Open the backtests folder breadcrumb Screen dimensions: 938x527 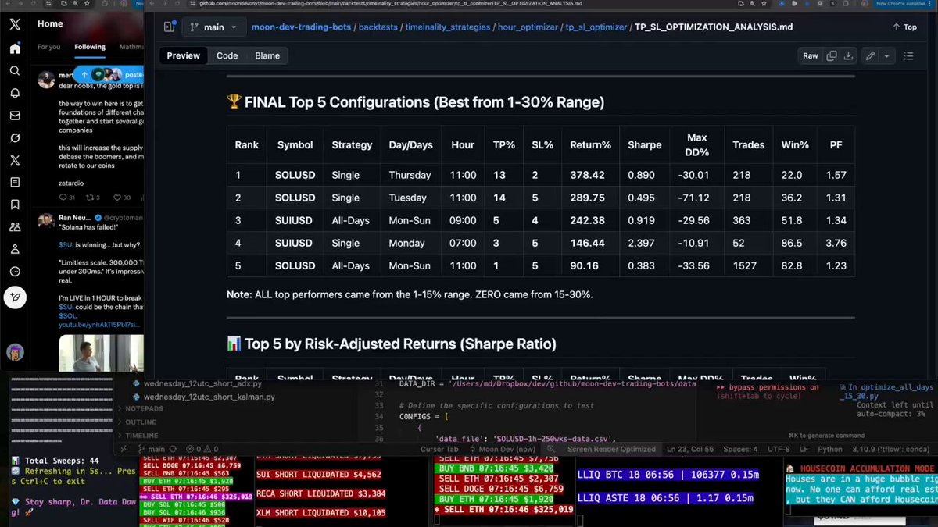pyautogui.click(x=378, y=27)
